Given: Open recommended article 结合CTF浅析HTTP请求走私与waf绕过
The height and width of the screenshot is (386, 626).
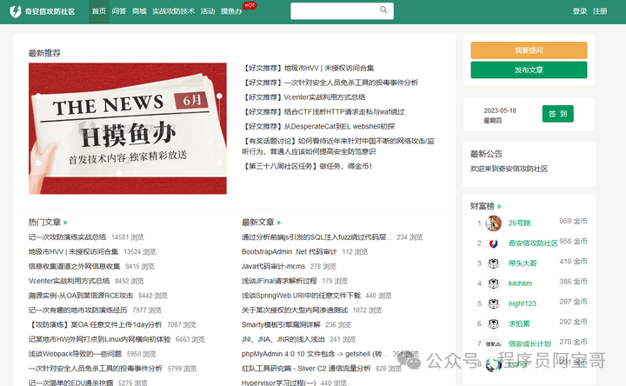Looking at the screenshot, I should click(x=323, y=112).
